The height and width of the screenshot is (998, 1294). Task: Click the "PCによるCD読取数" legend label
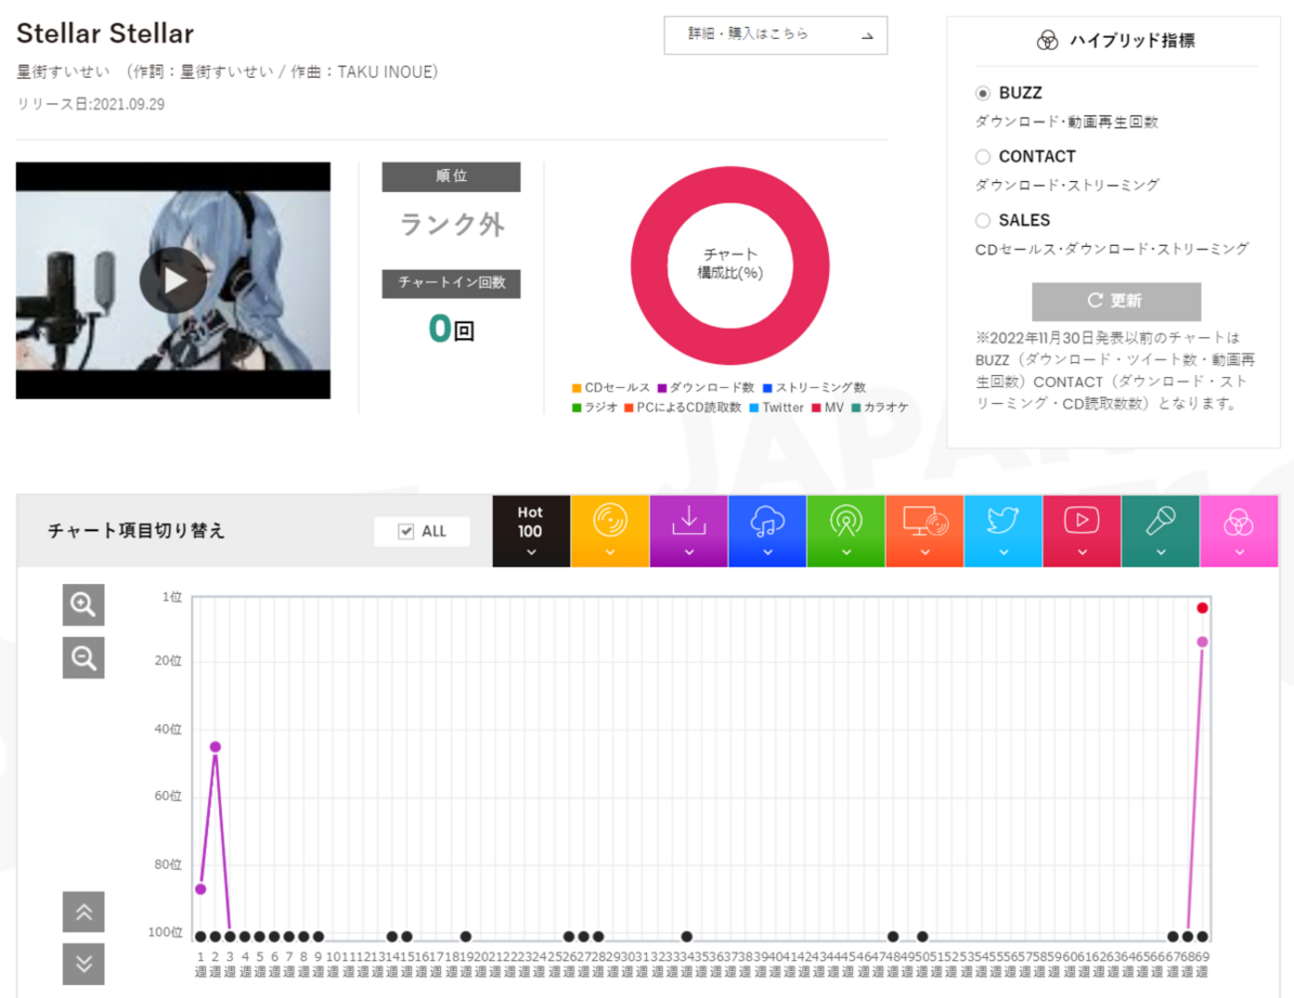(x=689, y=408)
